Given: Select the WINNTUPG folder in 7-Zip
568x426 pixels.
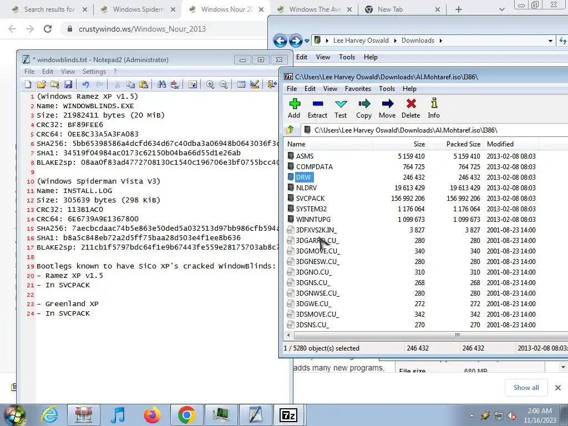Looking at the screenshot, I should pos(313,220).
